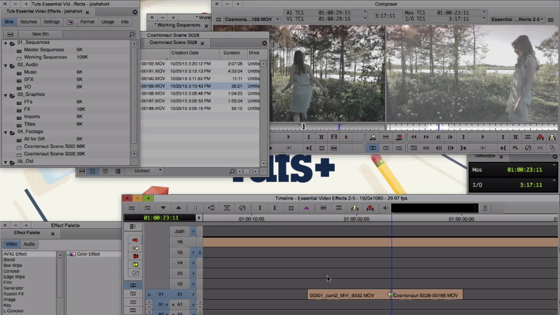Click Rewind under the record monitor

[414, 137]
